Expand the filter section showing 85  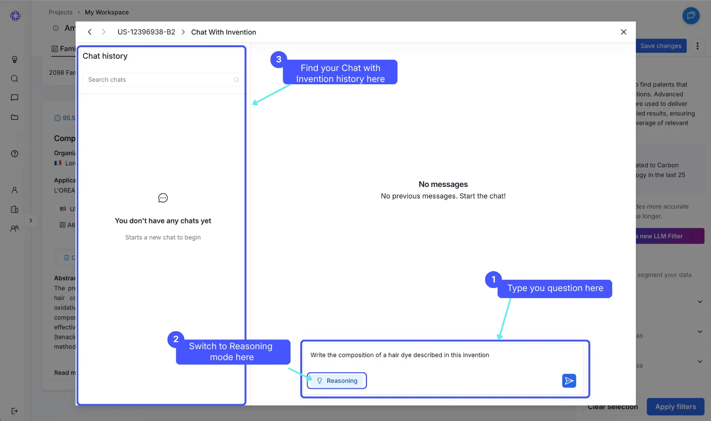(x=700, y=332)
